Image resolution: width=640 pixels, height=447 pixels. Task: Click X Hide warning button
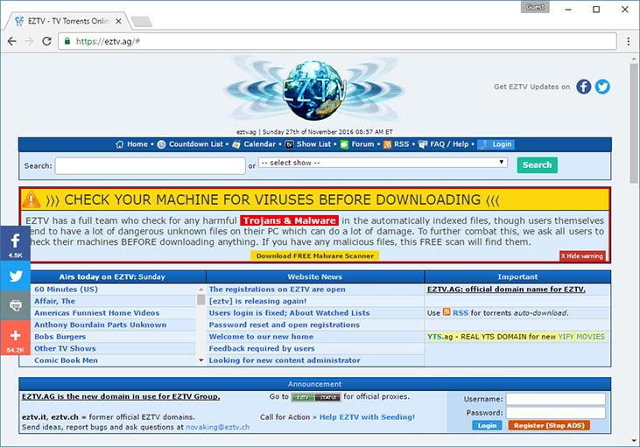(582, 255)
